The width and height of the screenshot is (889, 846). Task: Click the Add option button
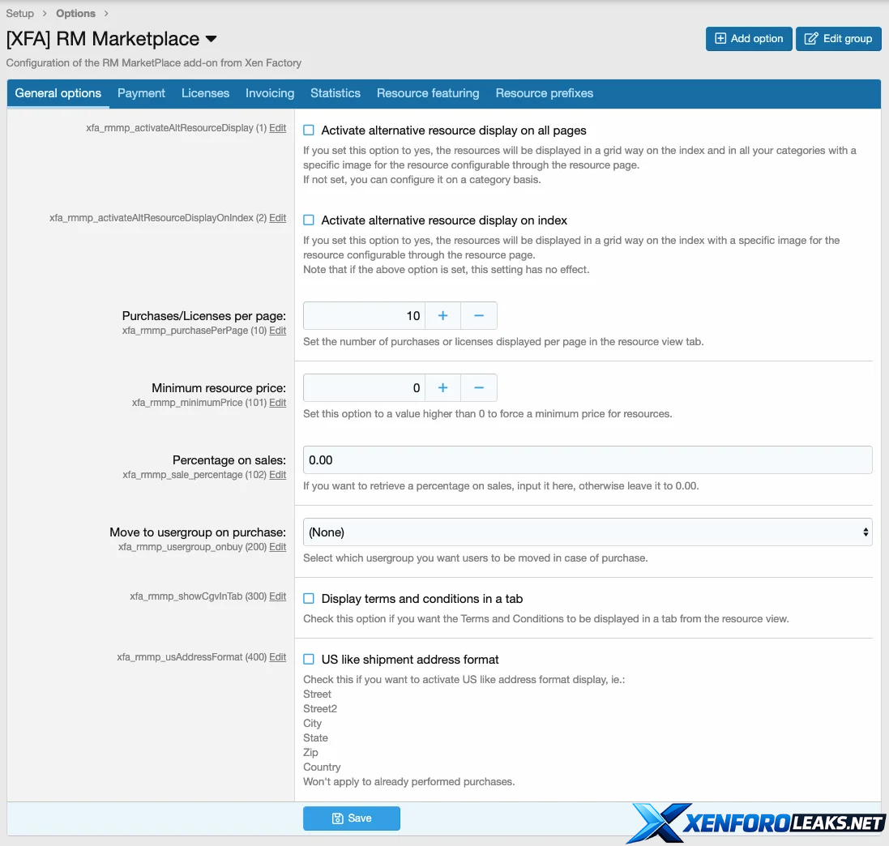[748, 38]
